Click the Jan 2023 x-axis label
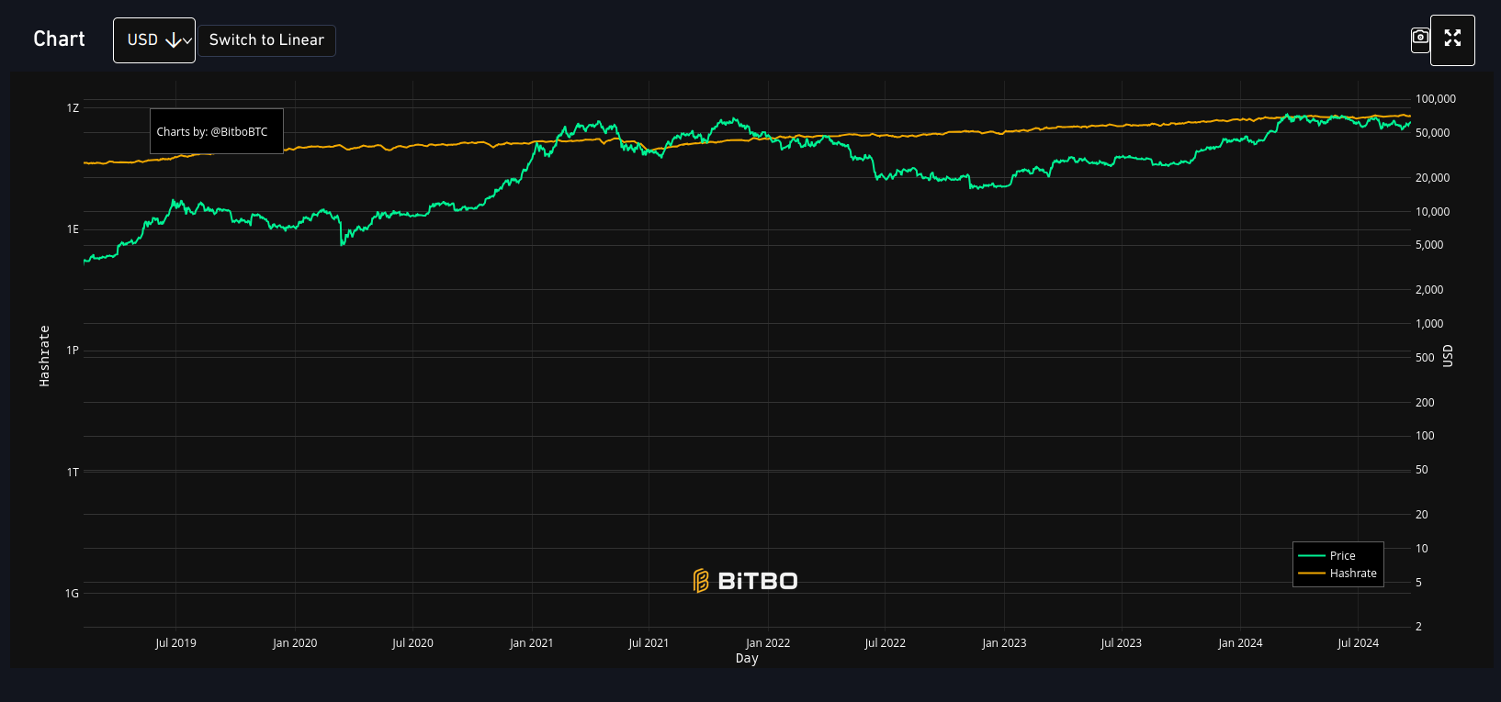Image resolution: width=1501 pixels, height=702 pixels. click(x=1003, y=643)
